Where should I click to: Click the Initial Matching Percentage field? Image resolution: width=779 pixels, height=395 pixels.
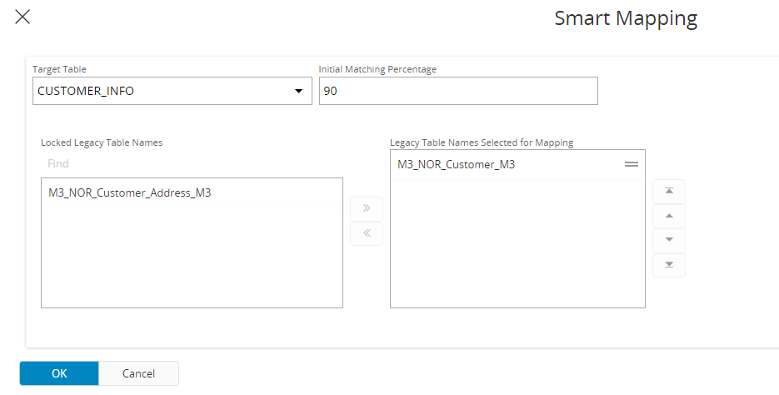coord(458,92)
